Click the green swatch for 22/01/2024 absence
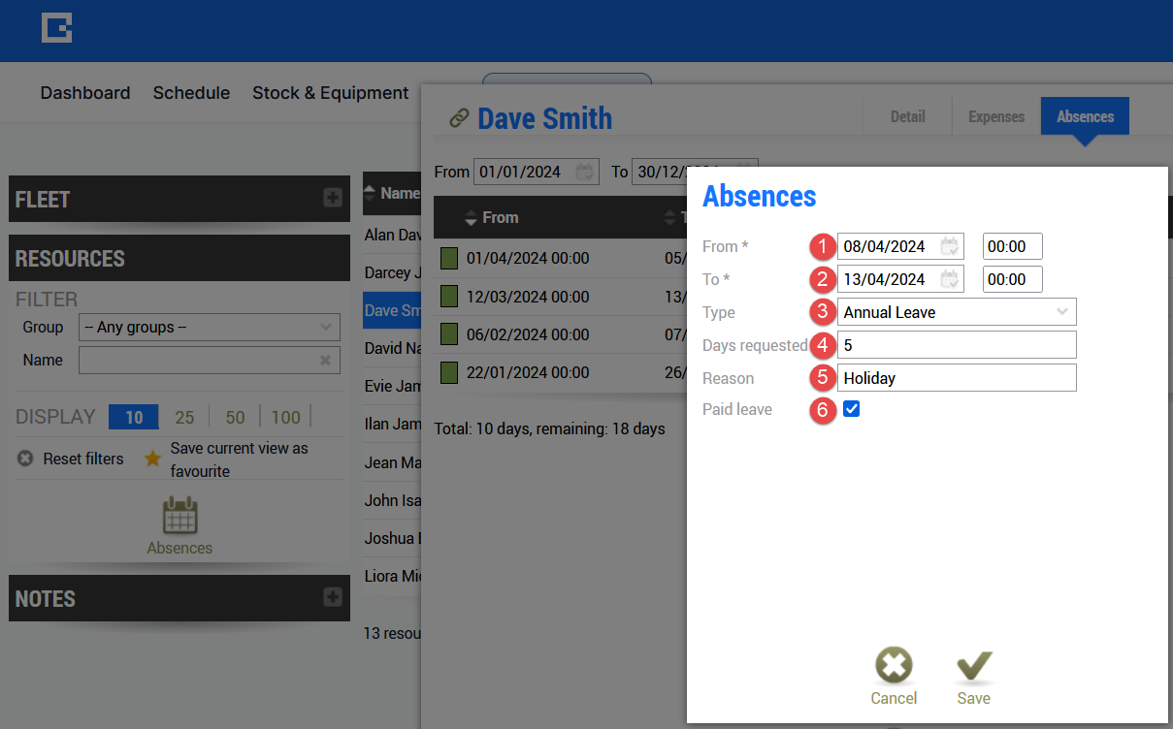The width and height of the screenshot is (1173, 729). pos(449,372)
